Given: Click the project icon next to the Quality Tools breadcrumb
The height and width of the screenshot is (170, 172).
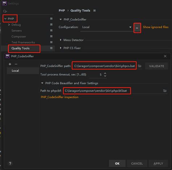Looking at the screenshot, I should pos(94,11).
